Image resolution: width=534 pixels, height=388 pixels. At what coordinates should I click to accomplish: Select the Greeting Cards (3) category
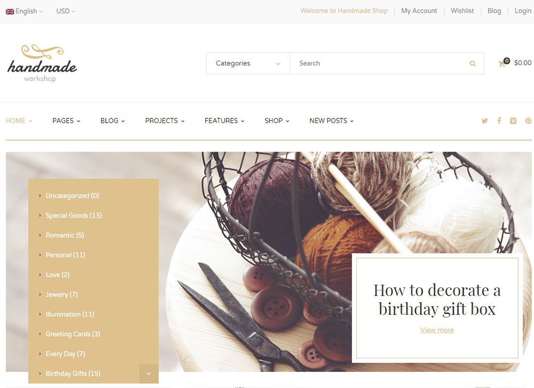point(73,334)
